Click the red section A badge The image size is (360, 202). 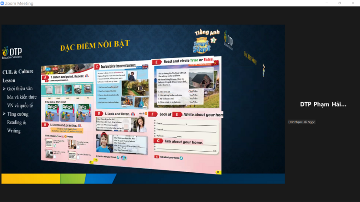coord(45,78)
